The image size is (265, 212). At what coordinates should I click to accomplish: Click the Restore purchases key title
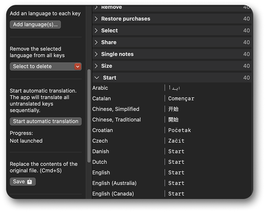click(126, 19)
